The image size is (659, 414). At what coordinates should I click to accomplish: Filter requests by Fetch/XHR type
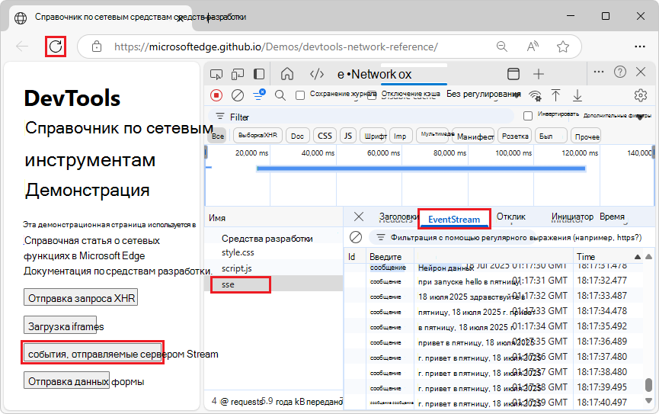pos(258,136)
